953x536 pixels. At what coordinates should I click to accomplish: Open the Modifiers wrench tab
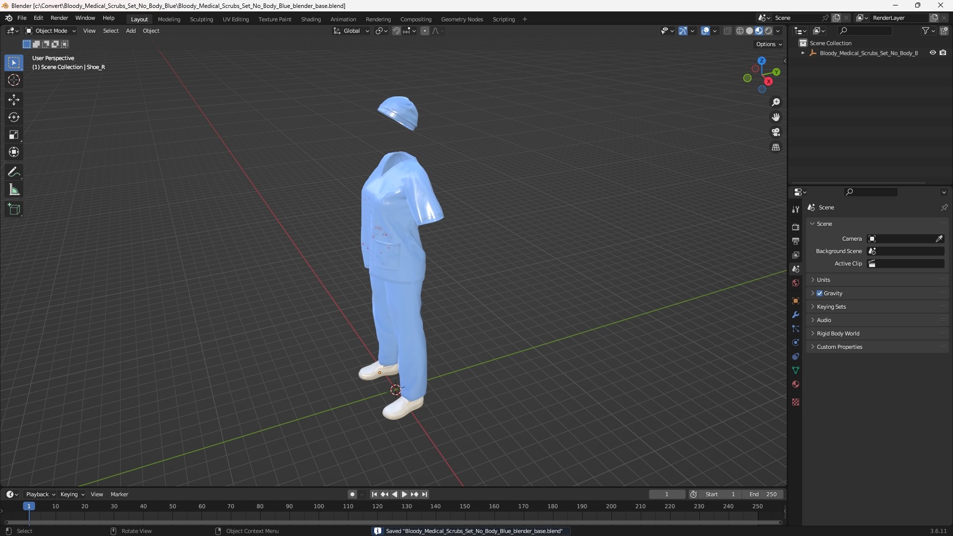coord(796,315)
